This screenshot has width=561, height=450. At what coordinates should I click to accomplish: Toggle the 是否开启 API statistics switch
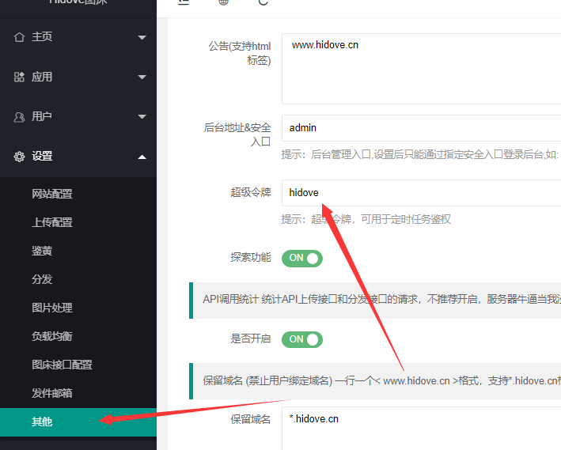click(302, 339)
